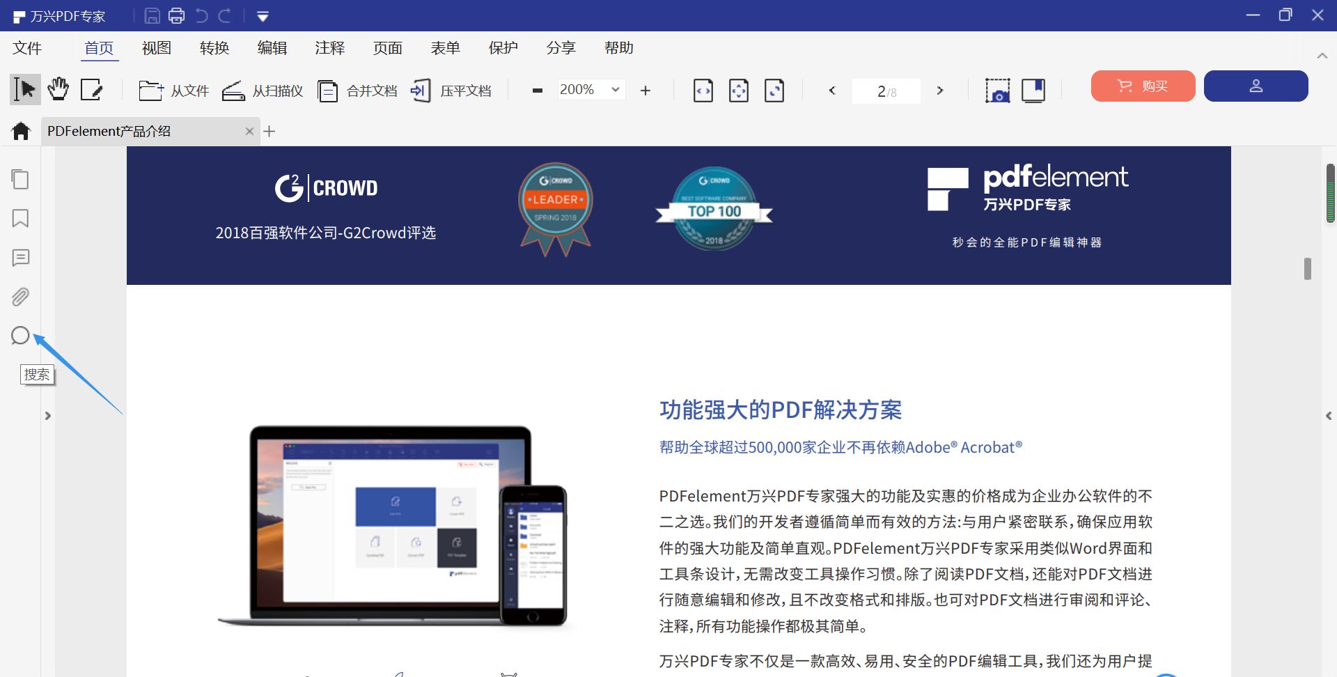The height and width of the screenshot is (677, 1337).
Task: Click the 合并文档 merge documents icon
Action: (x=327, y=91)
